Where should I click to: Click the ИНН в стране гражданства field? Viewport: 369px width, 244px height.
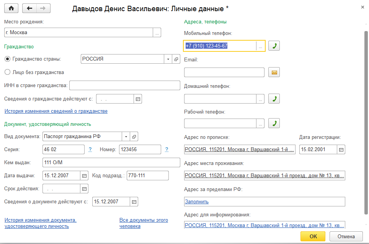[125, 86]
